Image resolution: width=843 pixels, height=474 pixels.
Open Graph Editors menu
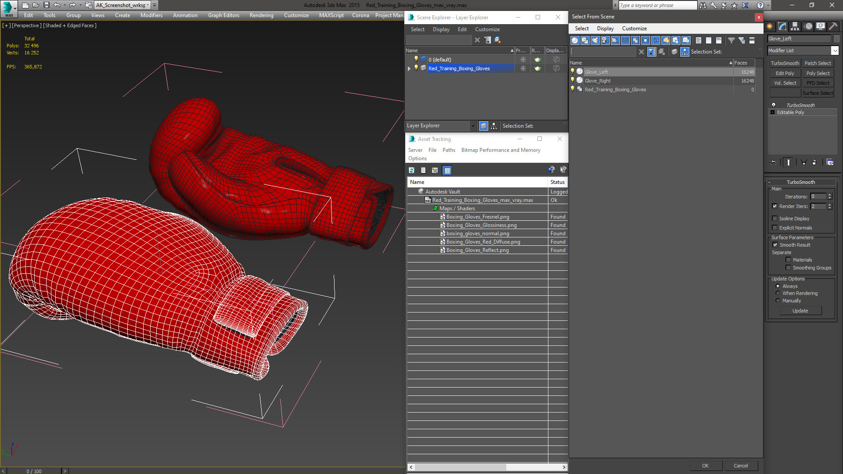223,15
